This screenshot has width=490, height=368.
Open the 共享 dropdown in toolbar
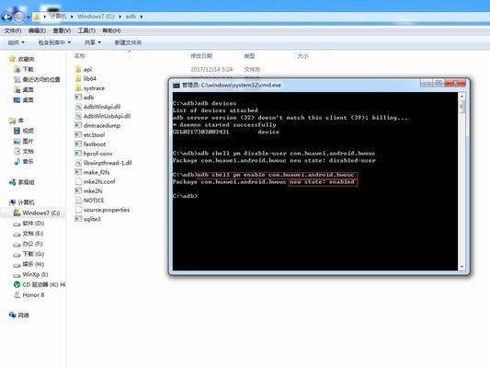click(93, 42)
